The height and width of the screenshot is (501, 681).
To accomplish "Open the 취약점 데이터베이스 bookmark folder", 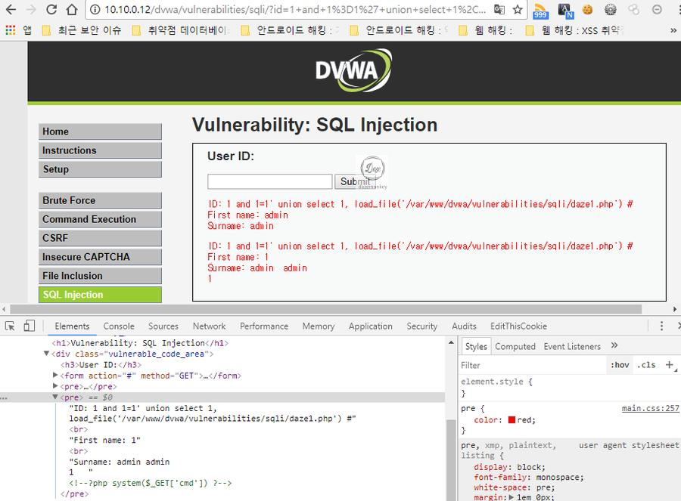I will click(182, 30).
